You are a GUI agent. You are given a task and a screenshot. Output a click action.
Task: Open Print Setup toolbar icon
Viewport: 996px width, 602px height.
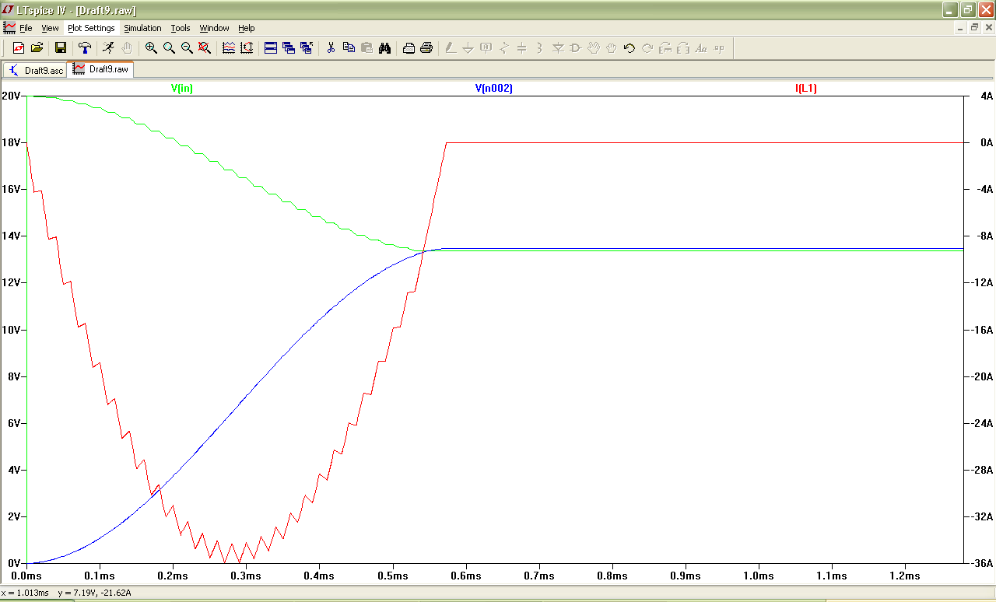click(x=409, y=48)
